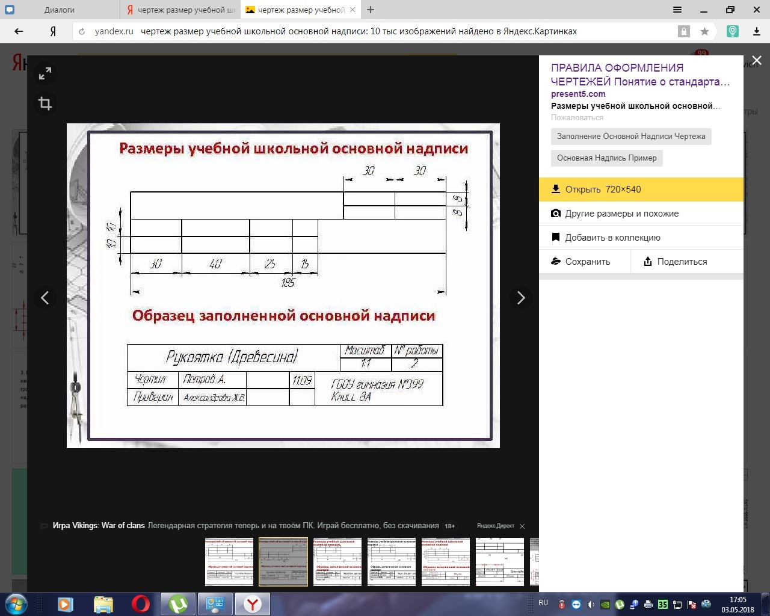Bookmark page with the star icon
770x616 pixels.
point(704,31)
